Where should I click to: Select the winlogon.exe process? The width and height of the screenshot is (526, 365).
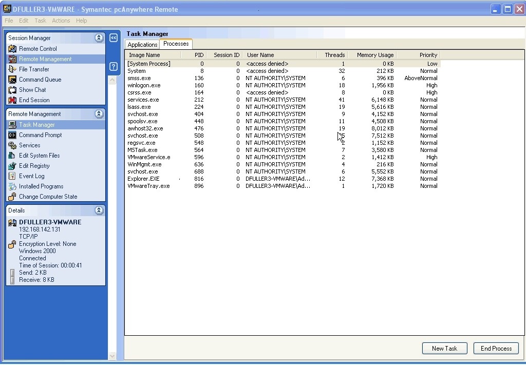tap(283, 85)
